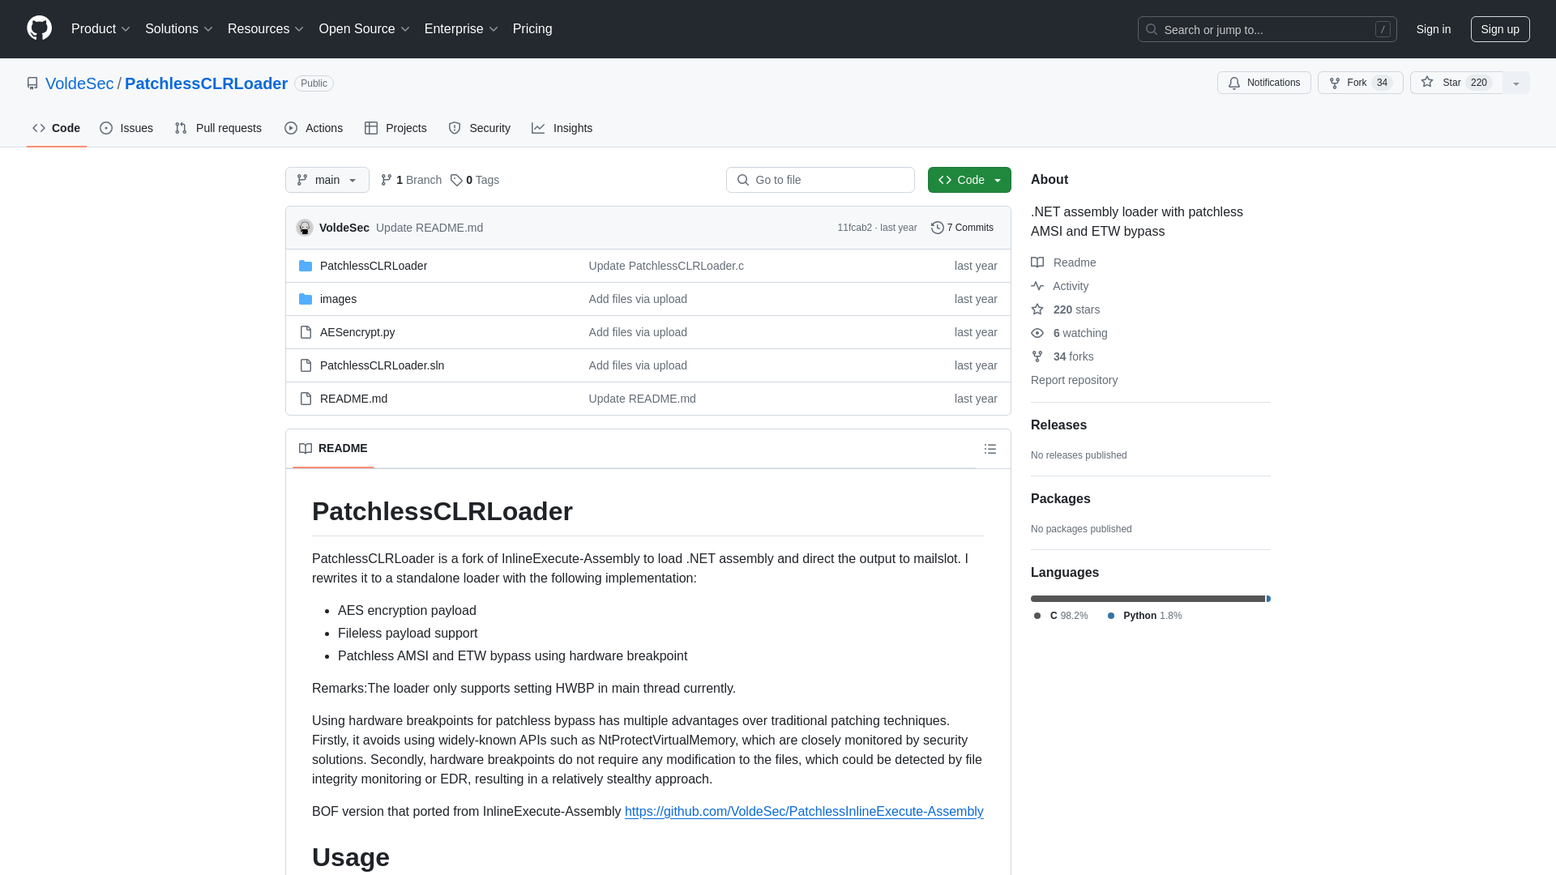Viewport: 1556px width, 875px height.
Task: Switch to the Projects tab
Action: click(x=395, y=128)
